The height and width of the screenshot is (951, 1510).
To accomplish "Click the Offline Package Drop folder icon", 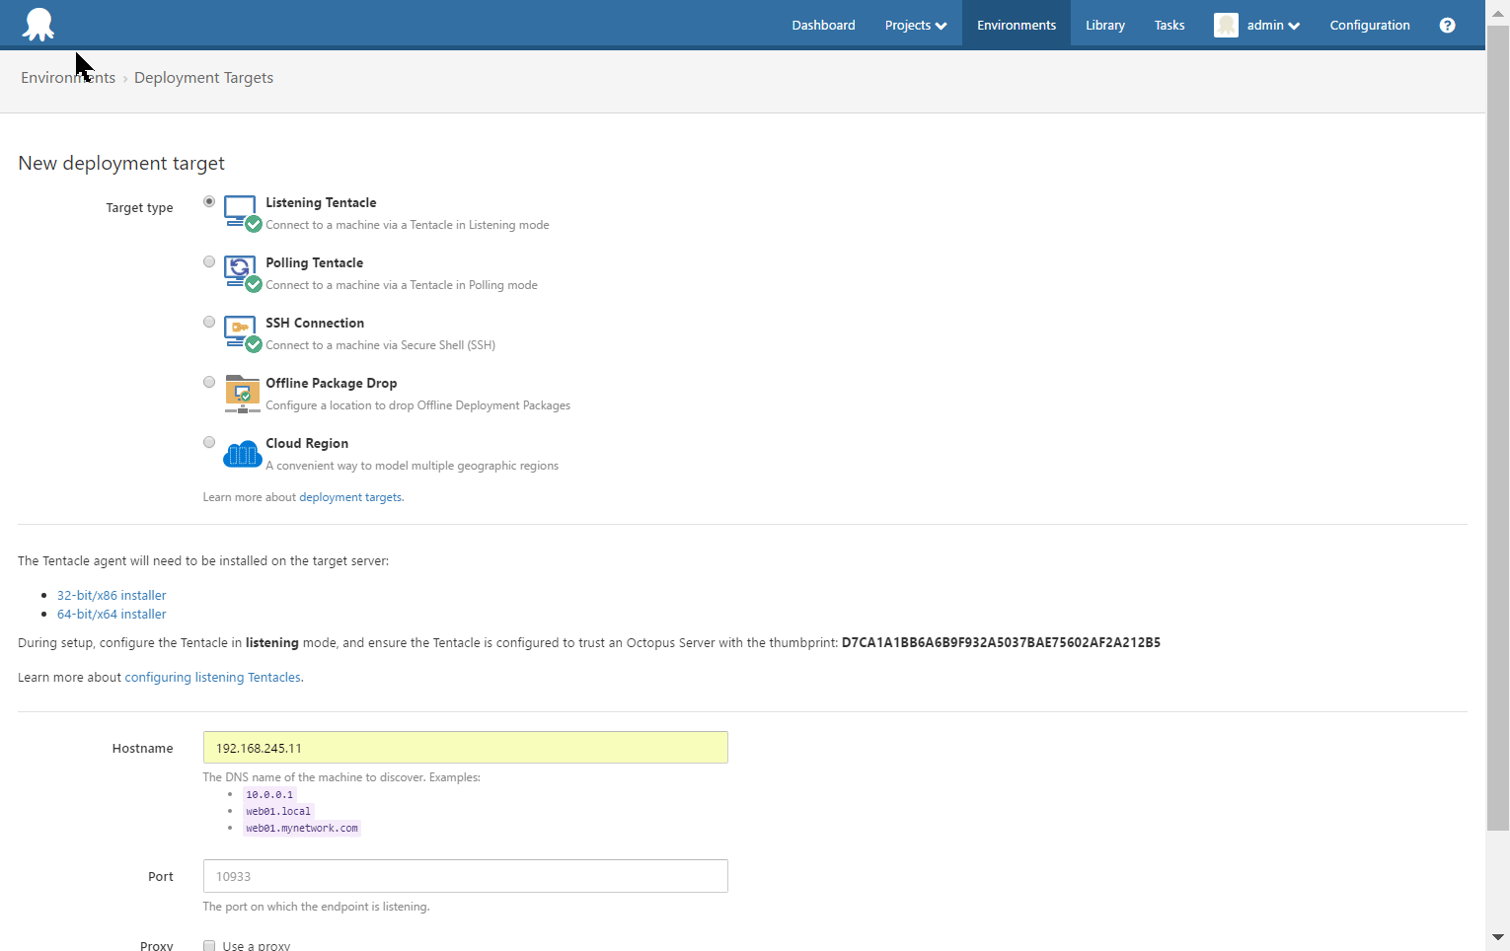I will [x=242, y=394].
